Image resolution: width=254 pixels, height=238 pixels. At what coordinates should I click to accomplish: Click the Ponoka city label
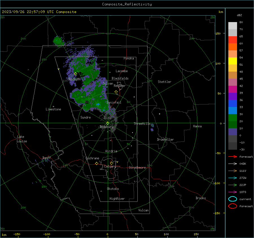point(129,58)
